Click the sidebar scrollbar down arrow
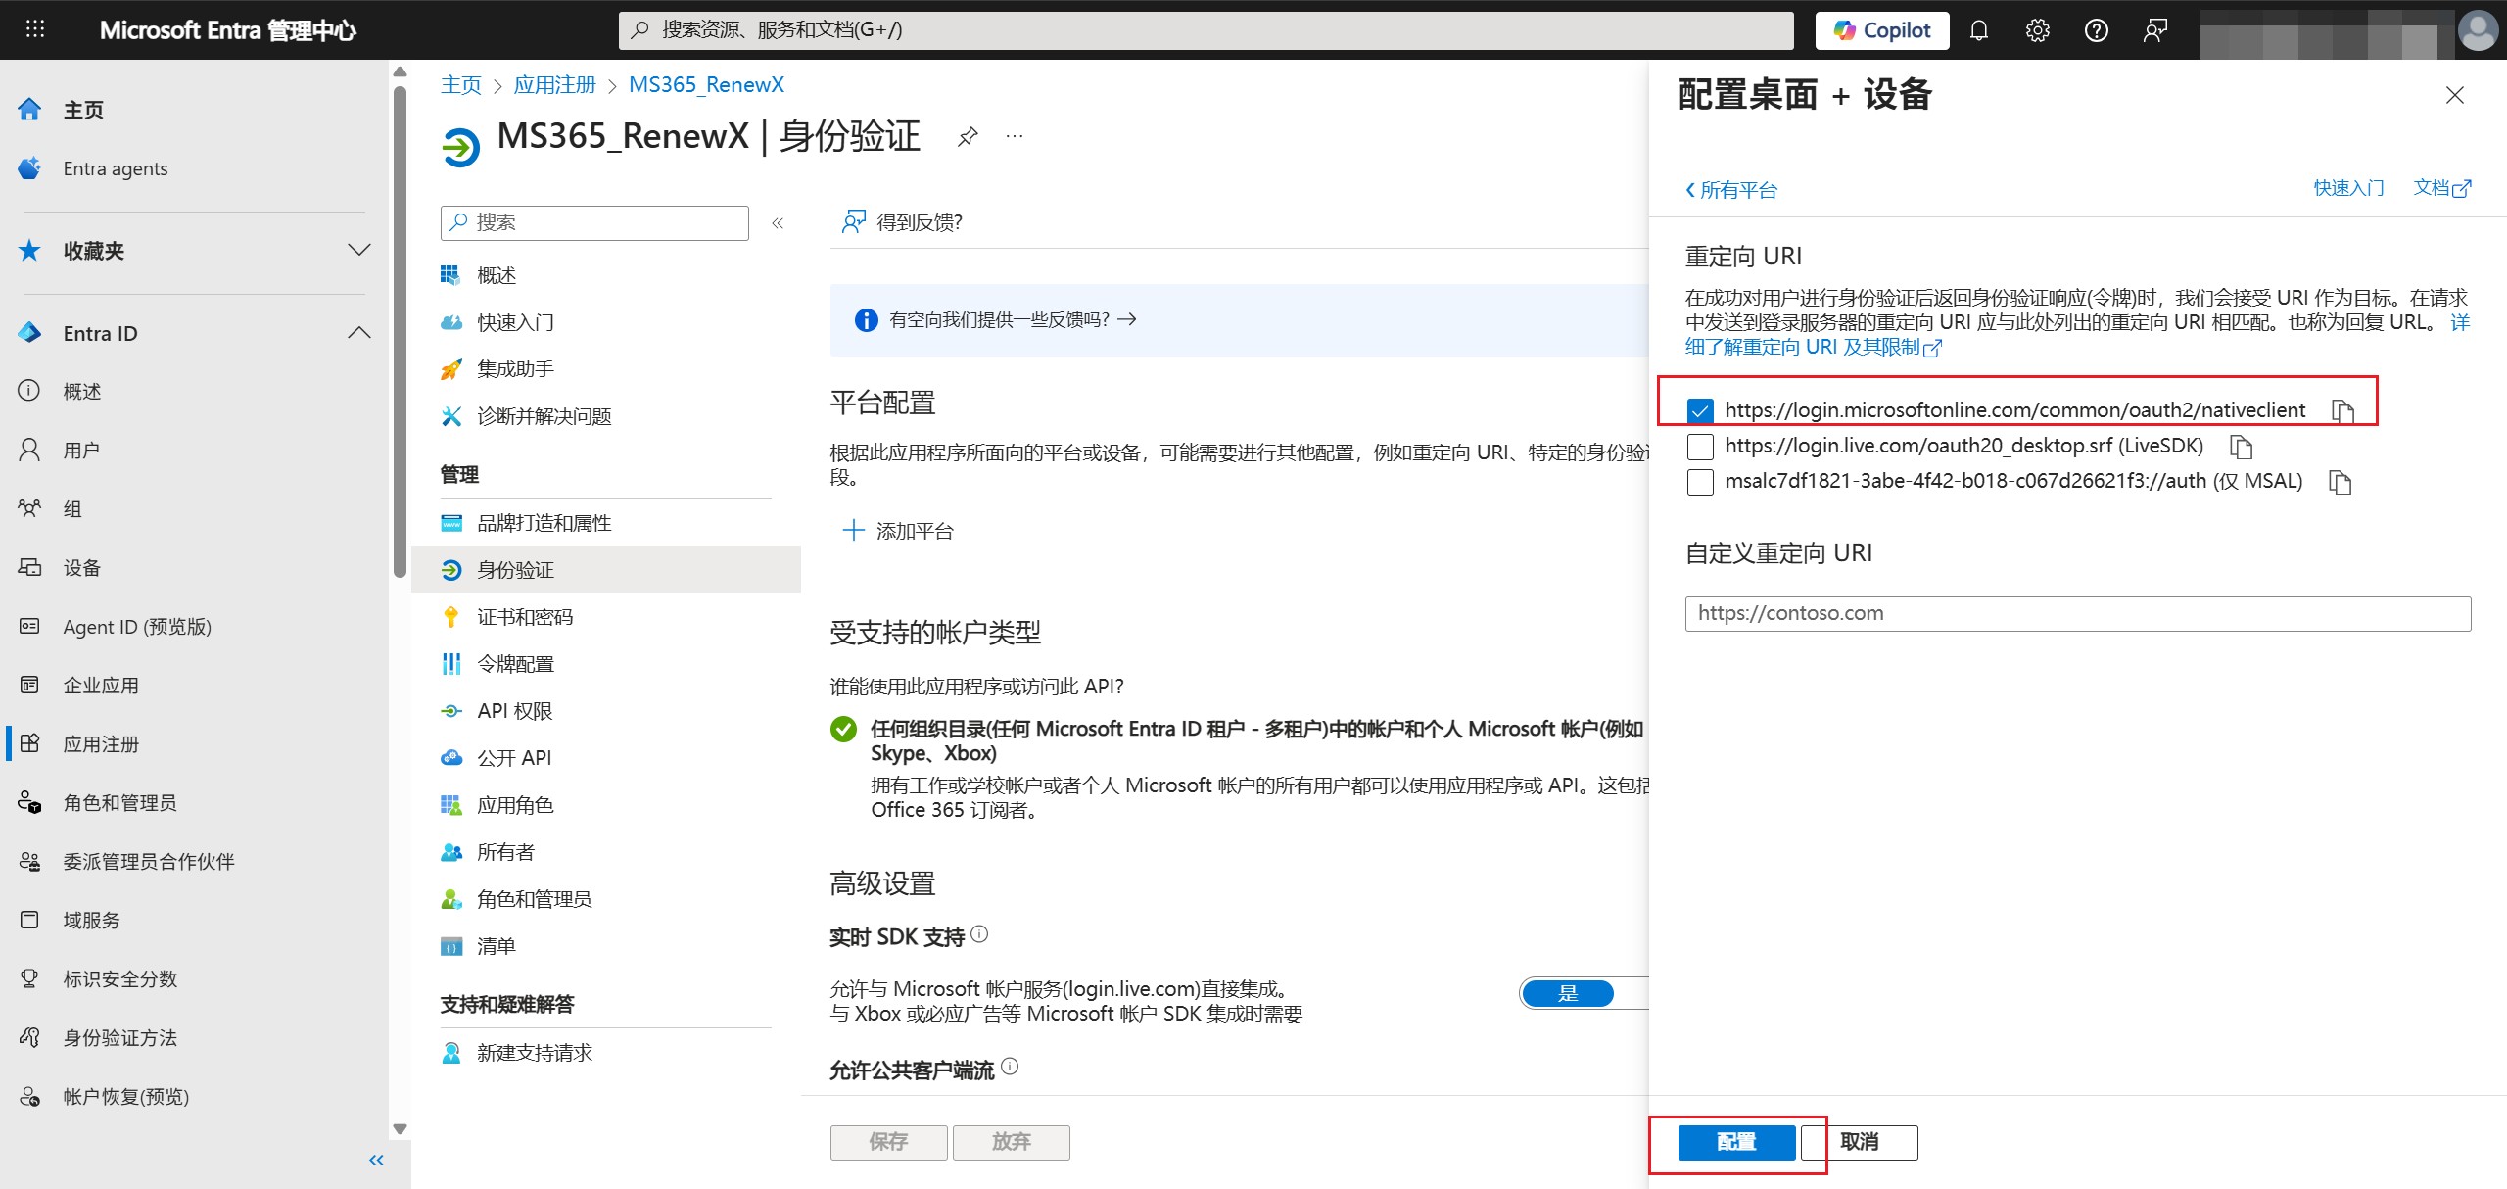The width and height of the screenshot is (2507, 1189). pos(400,1129)
